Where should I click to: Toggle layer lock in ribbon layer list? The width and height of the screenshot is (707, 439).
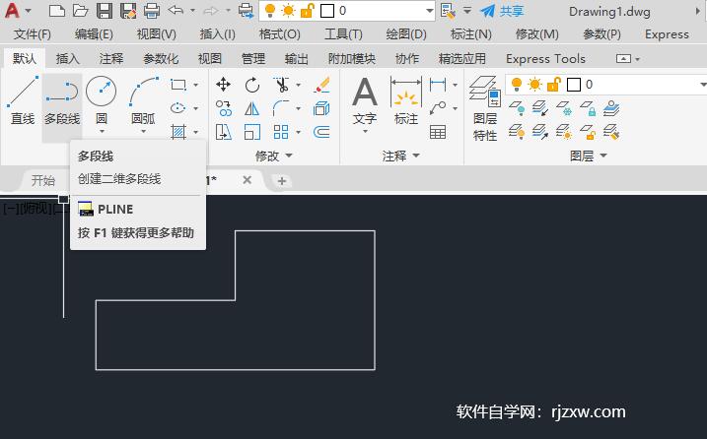554,85
